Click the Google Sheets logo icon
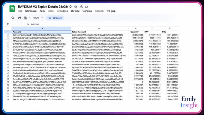 pyautogui.click(x=12, y=9)
